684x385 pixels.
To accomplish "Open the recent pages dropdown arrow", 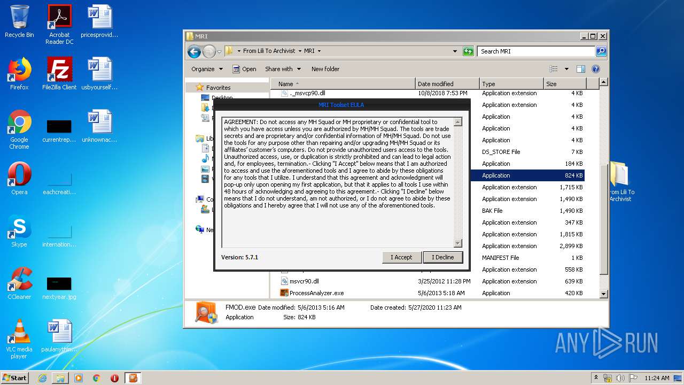I will point(219,52).
